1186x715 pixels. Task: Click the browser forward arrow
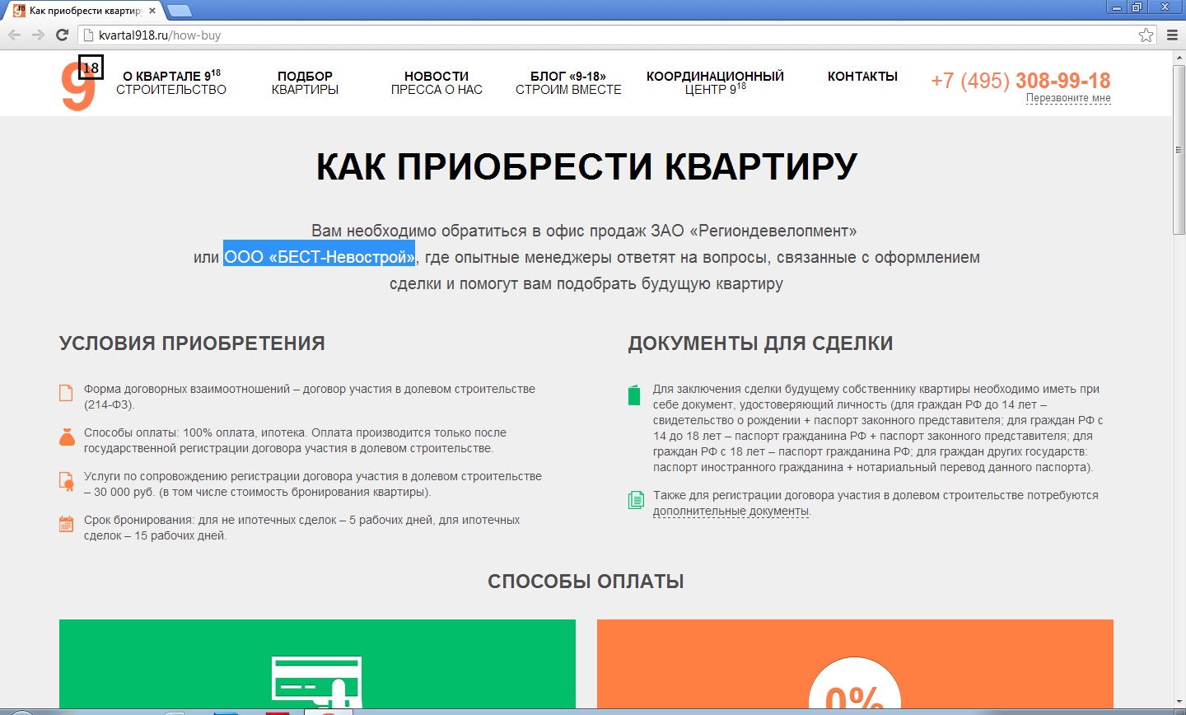38,35
